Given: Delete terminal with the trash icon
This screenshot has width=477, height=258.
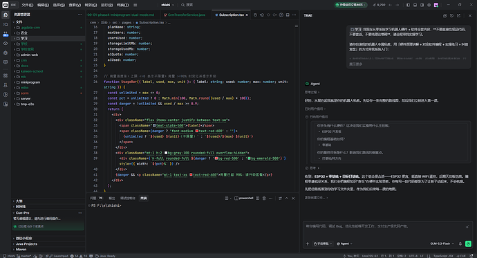Looking at the screenshot, I should pos(264,198).
